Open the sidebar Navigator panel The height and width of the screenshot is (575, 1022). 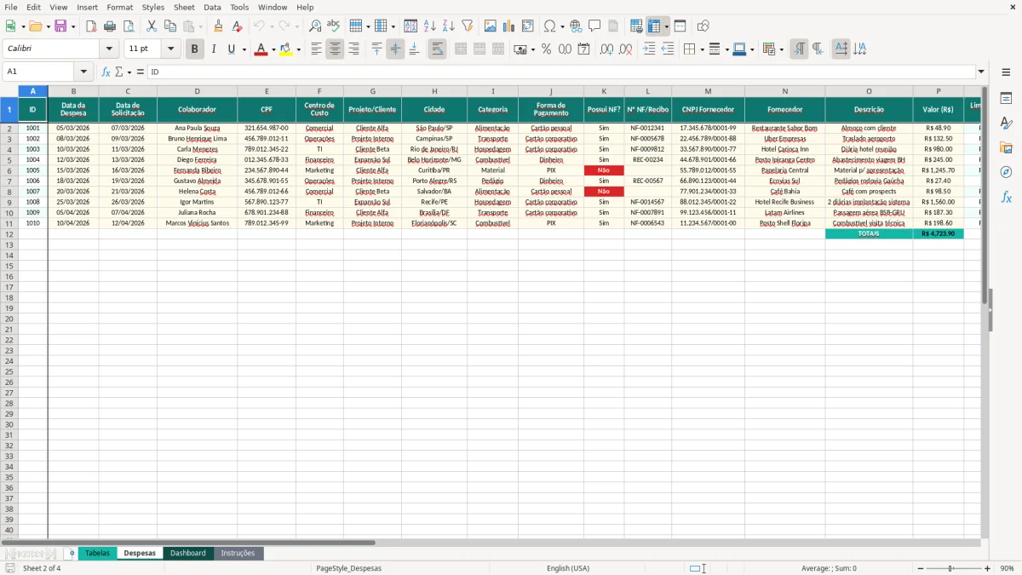[x=1006, y=172]
